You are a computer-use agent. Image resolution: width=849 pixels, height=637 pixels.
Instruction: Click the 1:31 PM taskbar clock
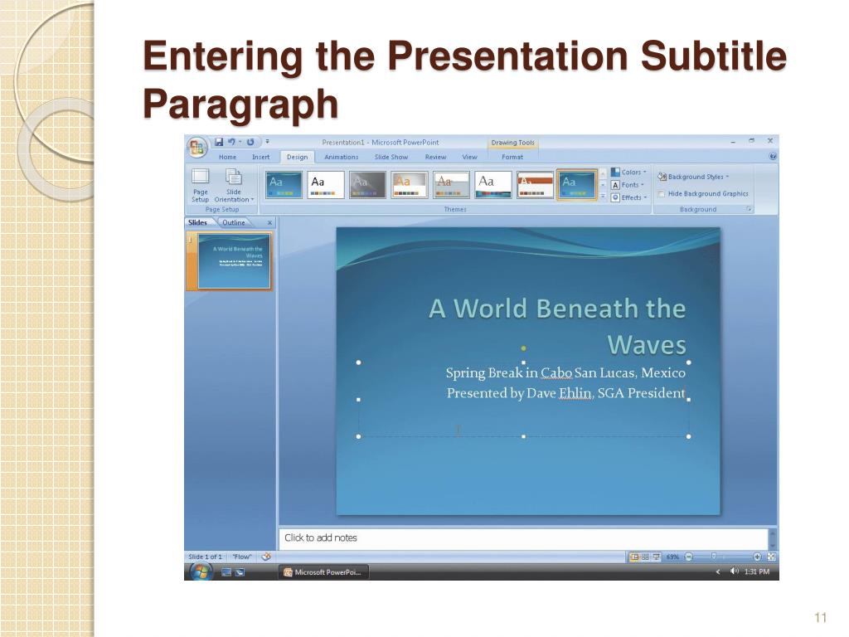coord(756,571)
